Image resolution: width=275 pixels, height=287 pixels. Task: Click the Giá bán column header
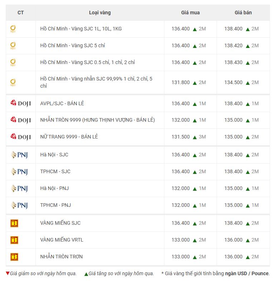click(243, 13)
